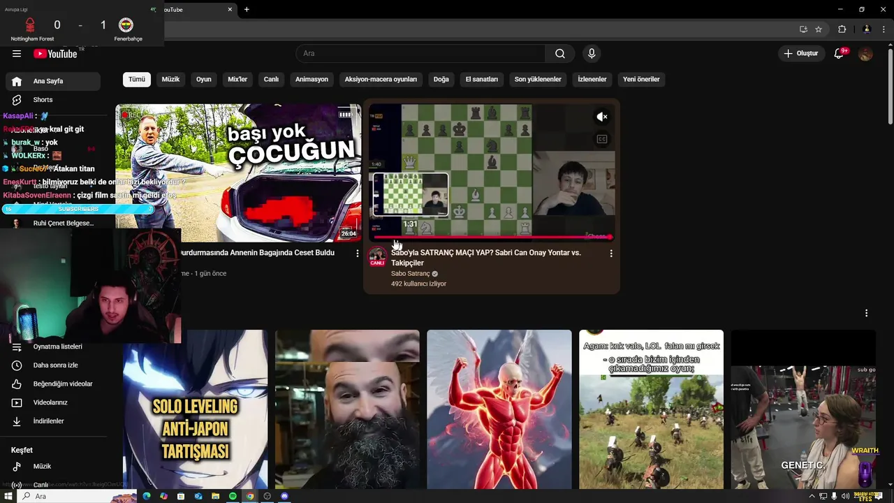Open Chrome three-dot menu
The height and width of the screenshot is (503, 894).
coord(883,29)
